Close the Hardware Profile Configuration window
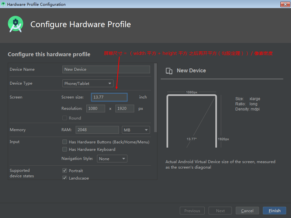Viewport: 291px width, 218px height. [285, 4]
